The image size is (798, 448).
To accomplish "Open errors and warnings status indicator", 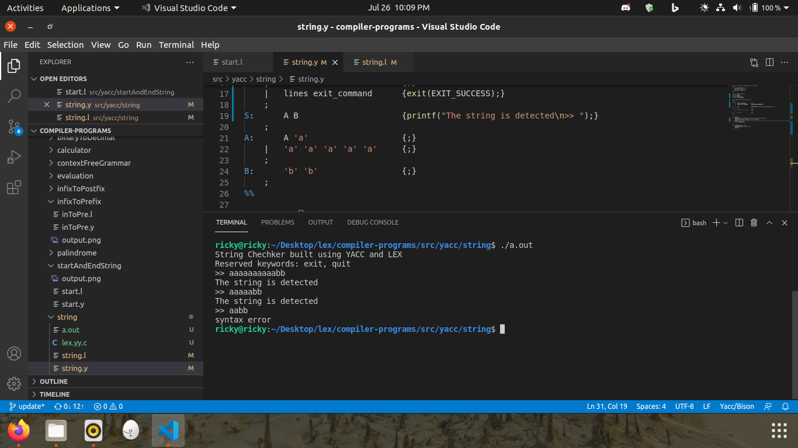I will (109, 407).
